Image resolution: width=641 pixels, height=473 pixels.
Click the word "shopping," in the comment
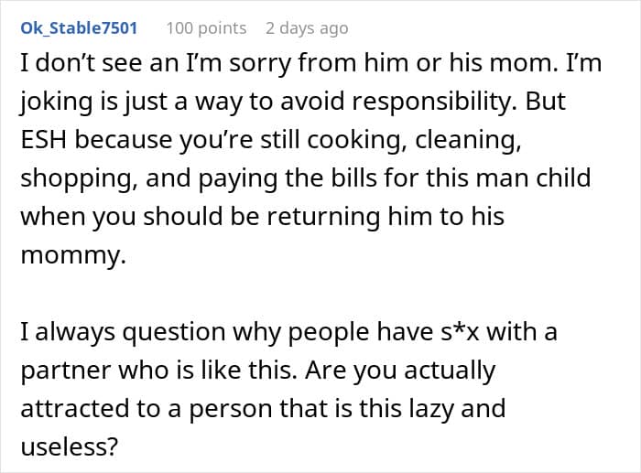80,179
